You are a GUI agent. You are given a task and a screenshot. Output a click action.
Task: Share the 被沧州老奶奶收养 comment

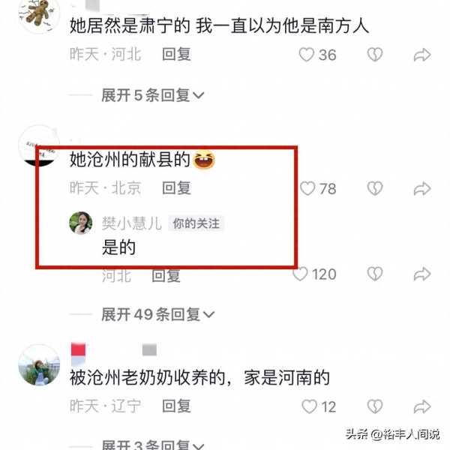[422, 406]
